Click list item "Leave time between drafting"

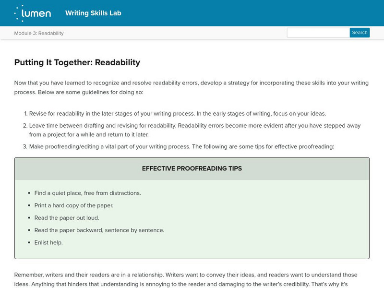194,130
